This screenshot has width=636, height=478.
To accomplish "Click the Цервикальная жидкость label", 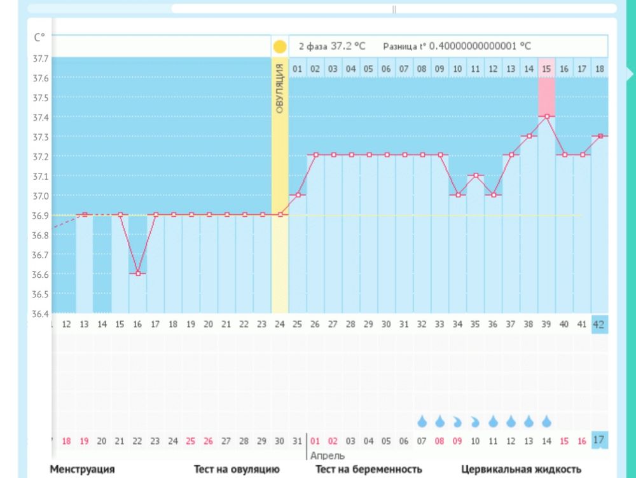I will point(522,469).
